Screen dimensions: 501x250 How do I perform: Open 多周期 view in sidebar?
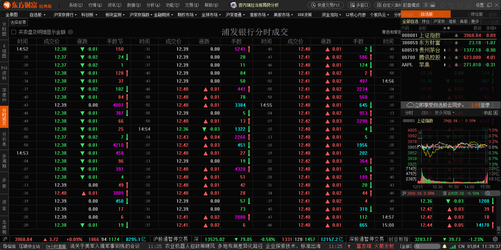(4, 161)
